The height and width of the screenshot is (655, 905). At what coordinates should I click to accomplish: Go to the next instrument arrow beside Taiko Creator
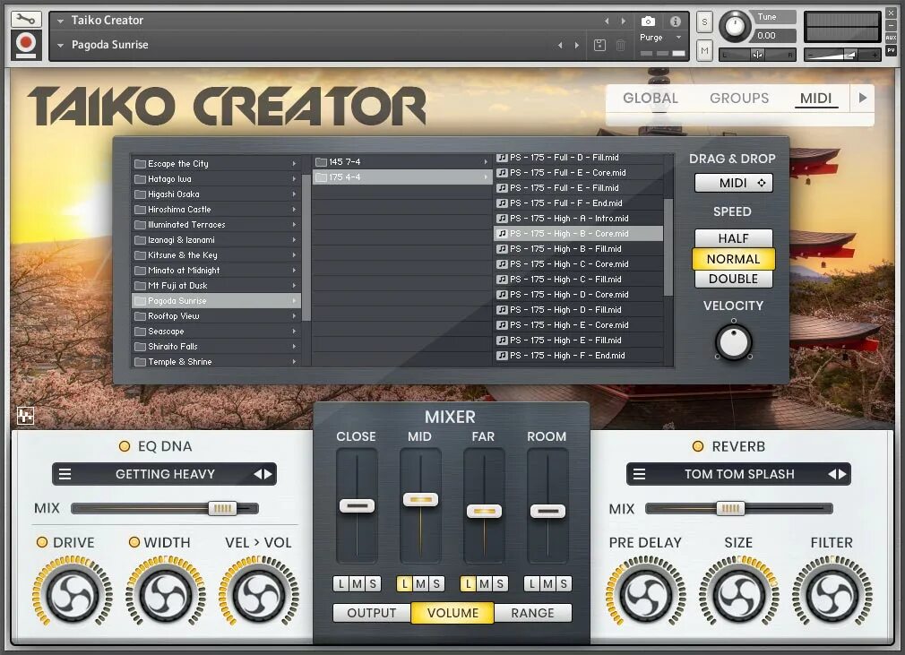(x=624, y=22)
